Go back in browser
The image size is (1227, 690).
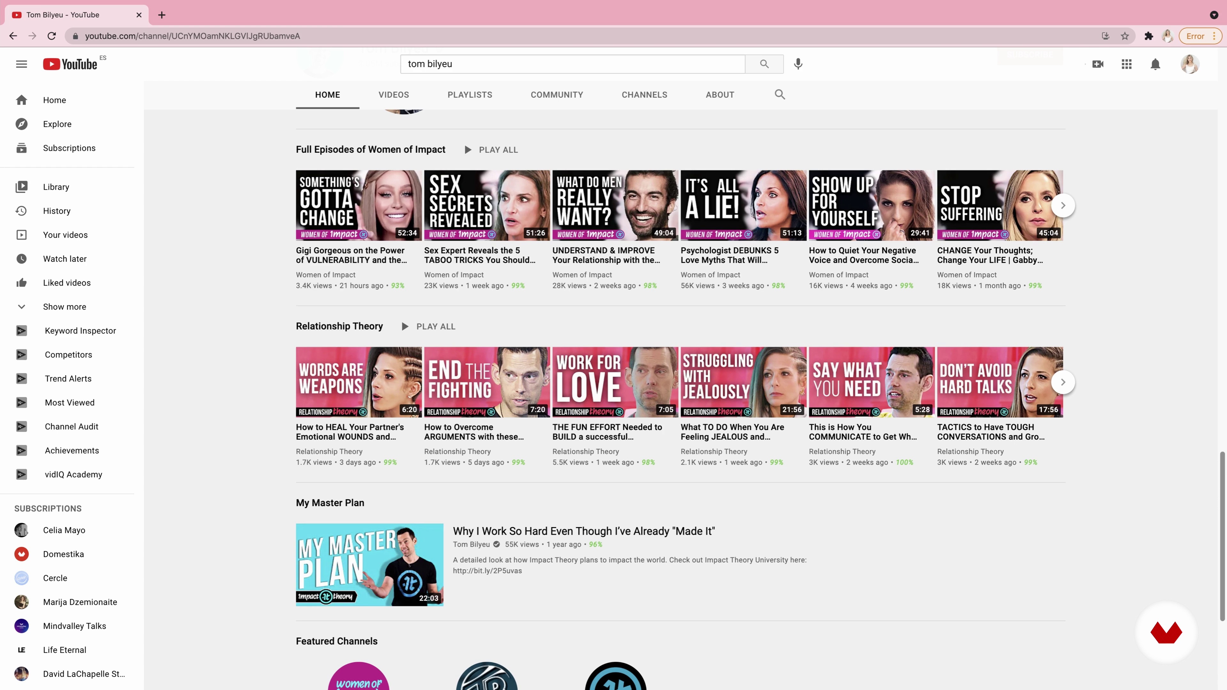[x=13, y=36]
